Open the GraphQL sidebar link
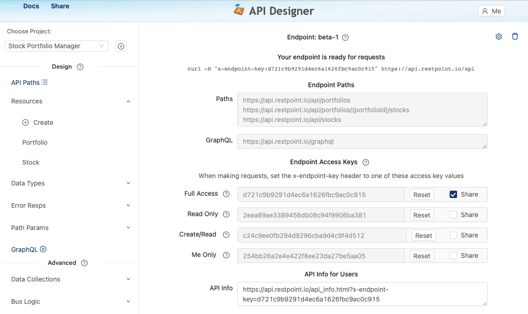This screenshot has width=528, height=314. click(x=24, y=250)
